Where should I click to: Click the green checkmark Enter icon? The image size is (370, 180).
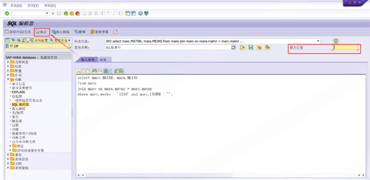click(7, 14)
